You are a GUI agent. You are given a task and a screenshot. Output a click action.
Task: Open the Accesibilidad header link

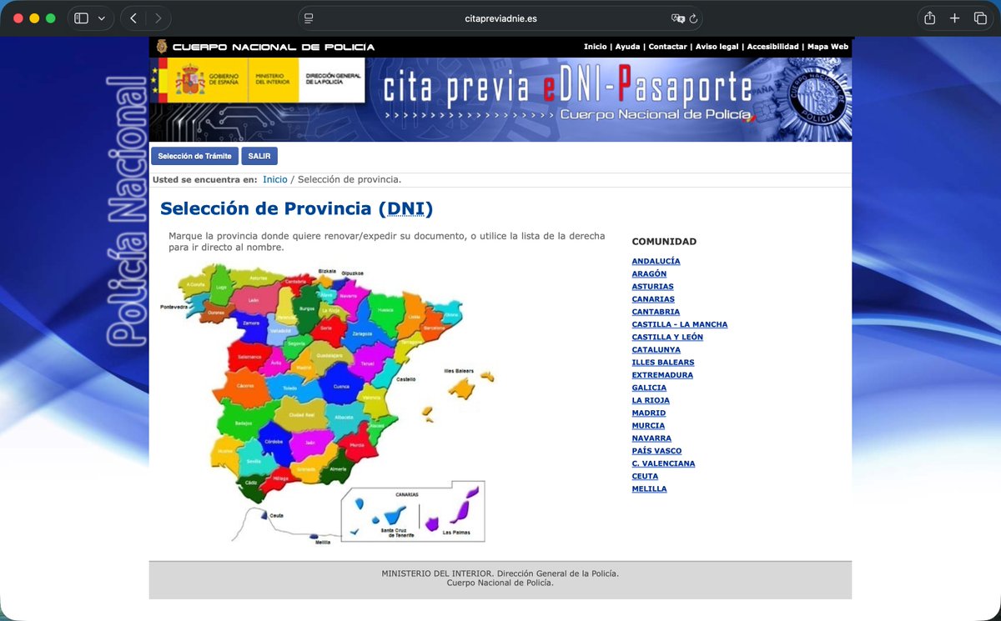click(772, 47)
